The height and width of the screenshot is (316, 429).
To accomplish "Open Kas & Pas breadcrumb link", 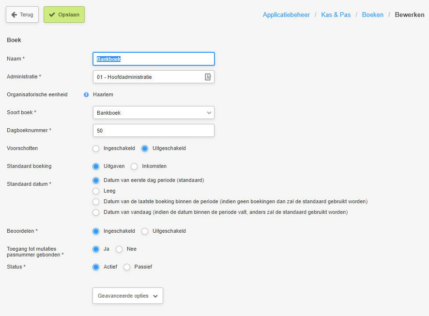I will [x=336, y=15].
